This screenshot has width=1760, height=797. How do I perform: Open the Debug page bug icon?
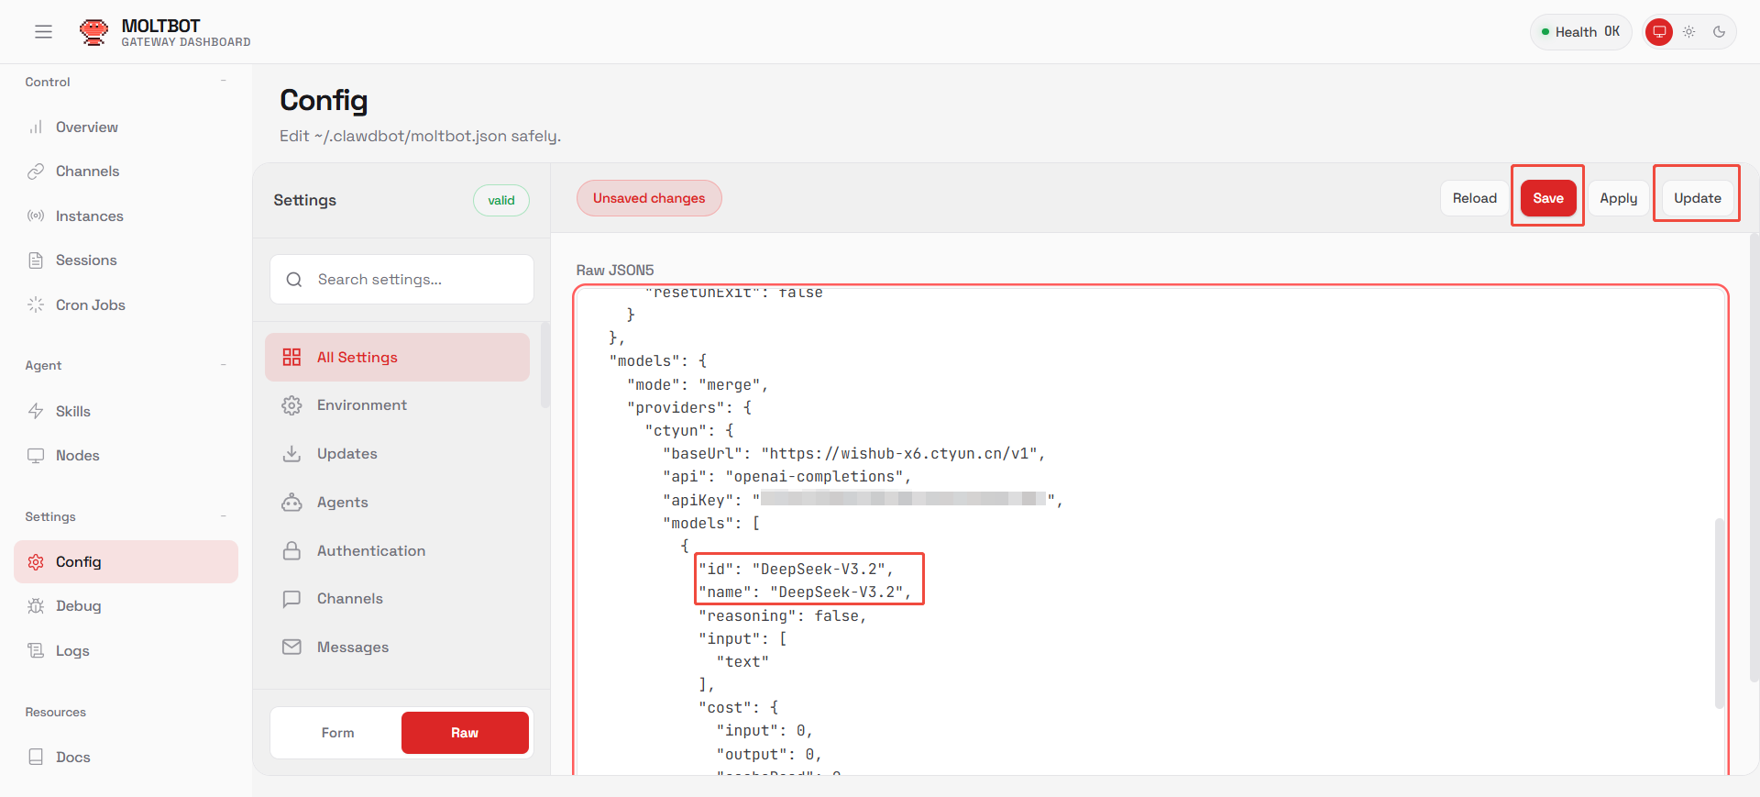pyautogui.click(x=36, y=606)
